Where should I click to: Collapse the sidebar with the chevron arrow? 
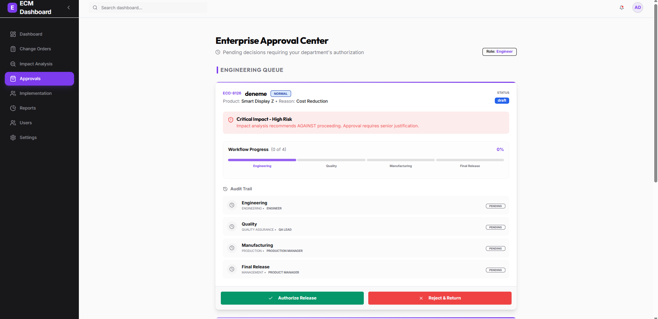68,8
